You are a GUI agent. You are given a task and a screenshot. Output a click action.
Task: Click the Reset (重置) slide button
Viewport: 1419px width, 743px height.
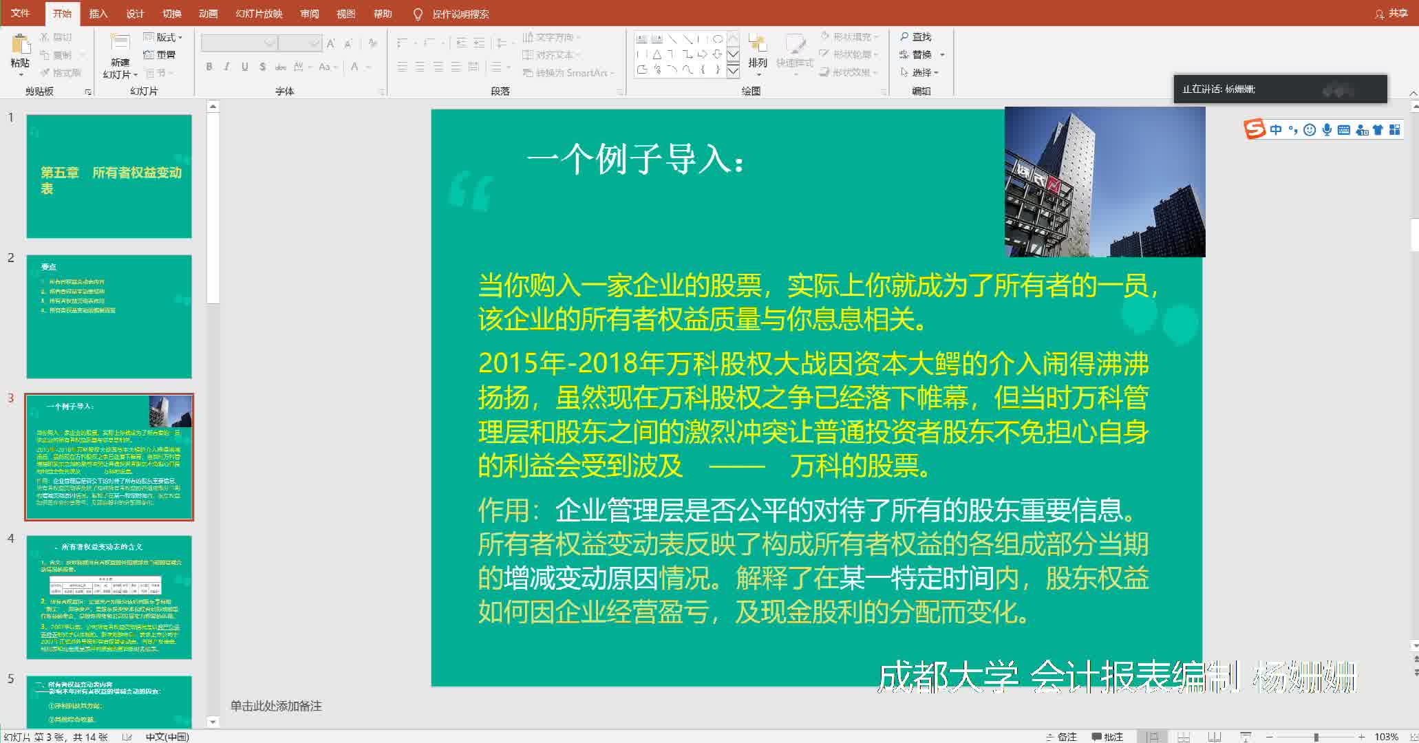point(160,54)
